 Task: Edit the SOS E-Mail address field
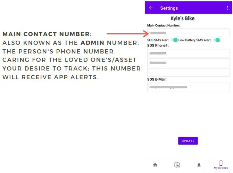click(189, 87)
